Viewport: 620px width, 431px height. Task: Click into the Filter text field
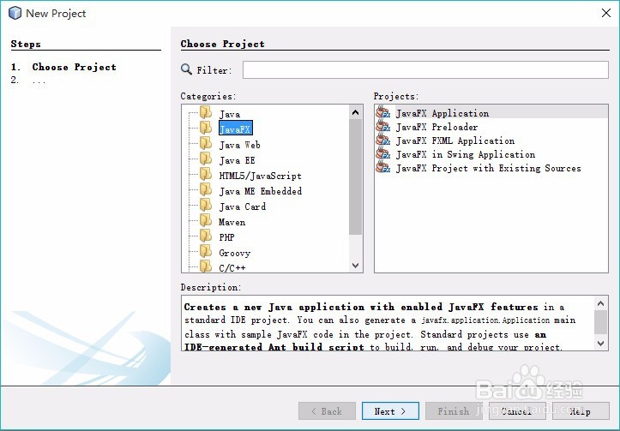[425, 70]
